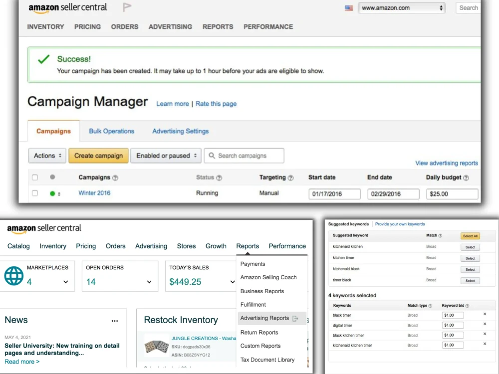Click help icon next to Daily budget
Image resolution: width=499 pixels, height=374 pixels.
point(466,178)
